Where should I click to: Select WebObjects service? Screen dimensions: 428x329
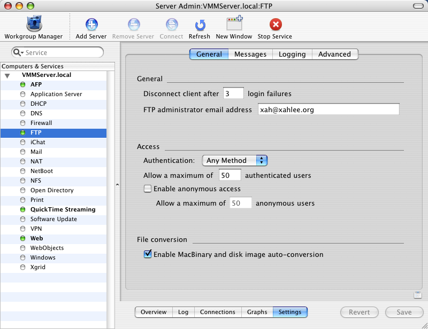(x=53, y=248)
